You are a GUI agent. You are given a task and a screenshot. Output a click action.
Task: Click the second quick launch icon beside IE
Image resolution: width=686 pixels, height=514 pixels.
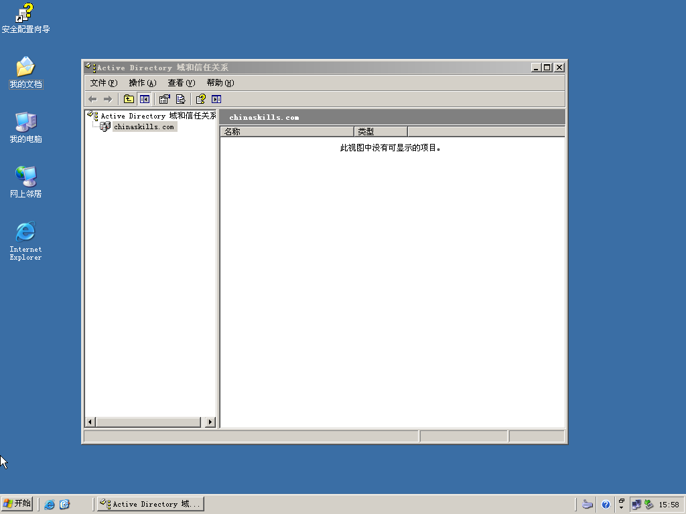coord(65,505)
